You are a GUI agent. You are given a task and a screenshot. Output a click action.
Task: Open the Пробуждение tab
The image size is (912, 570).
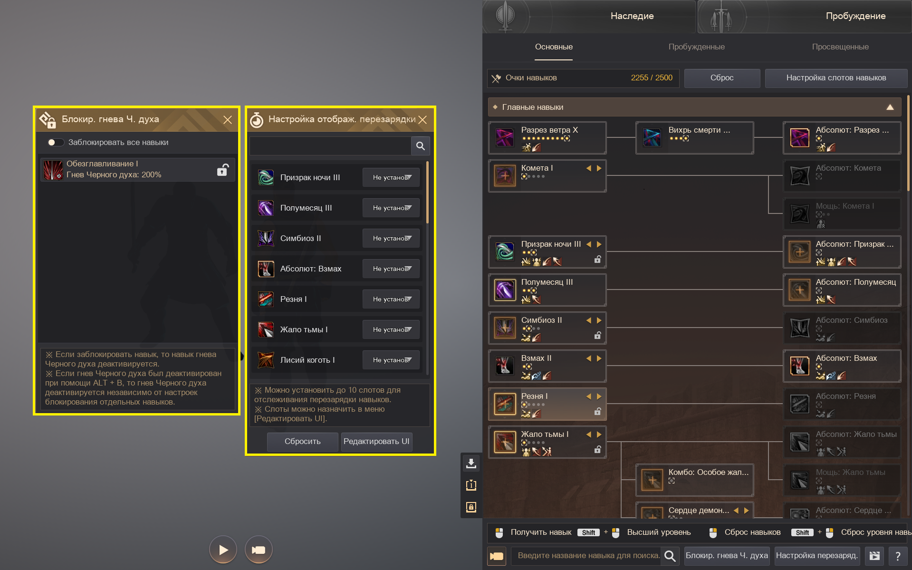[x=855, y=16]
